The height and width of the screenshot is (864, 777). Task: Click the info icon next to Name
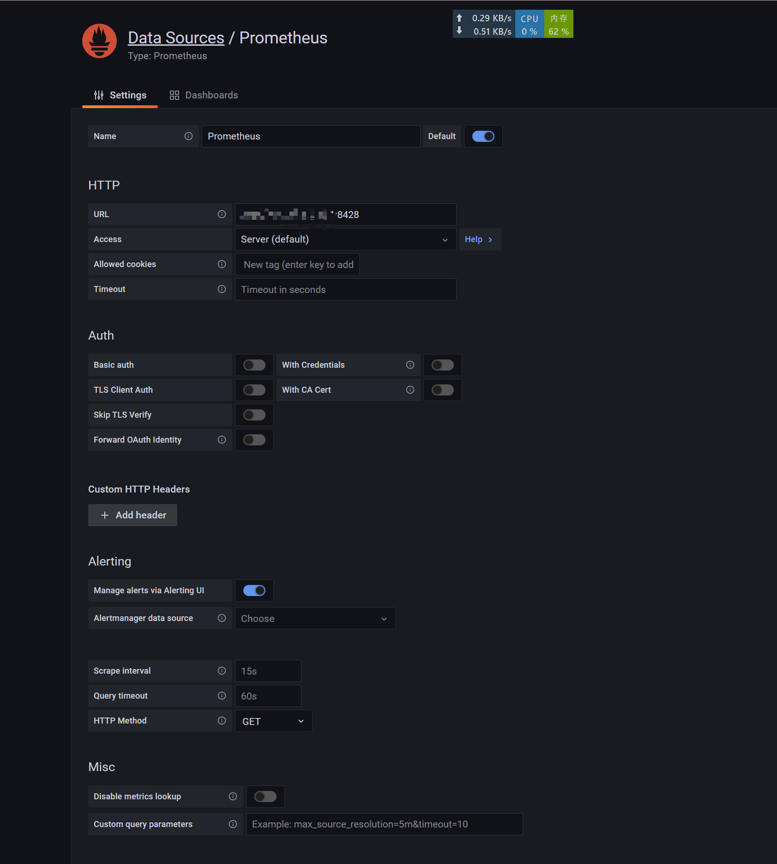(188, 136)
